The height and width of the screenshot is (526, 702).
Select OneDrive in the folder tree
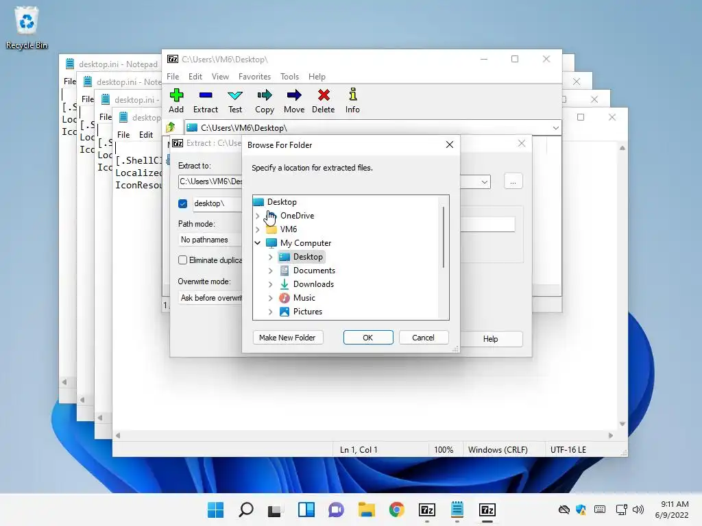pos(298,216)
